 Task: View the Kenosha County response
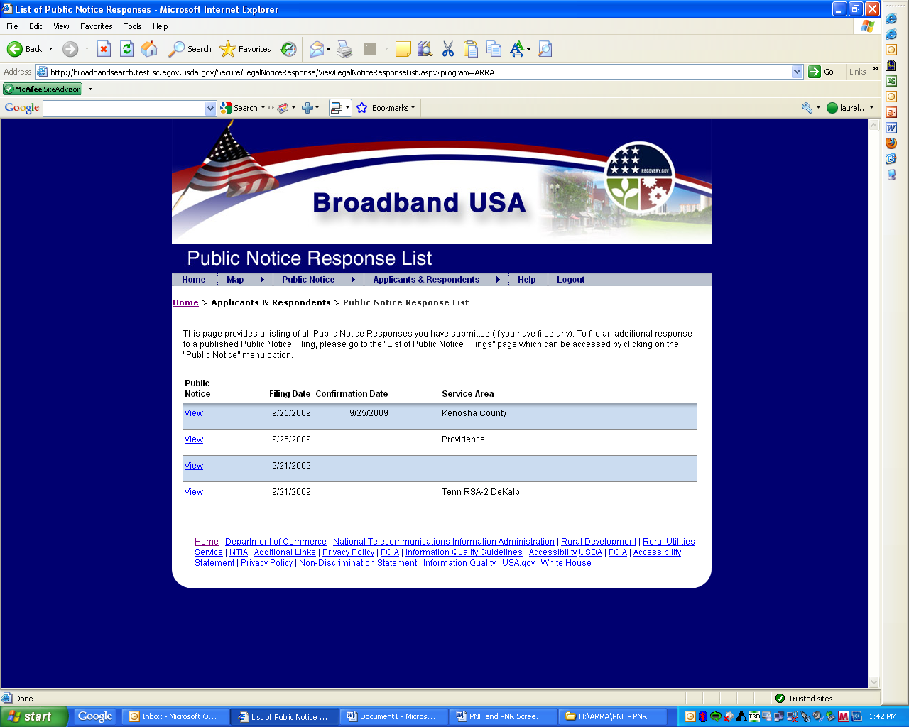[x=194, y=413]
